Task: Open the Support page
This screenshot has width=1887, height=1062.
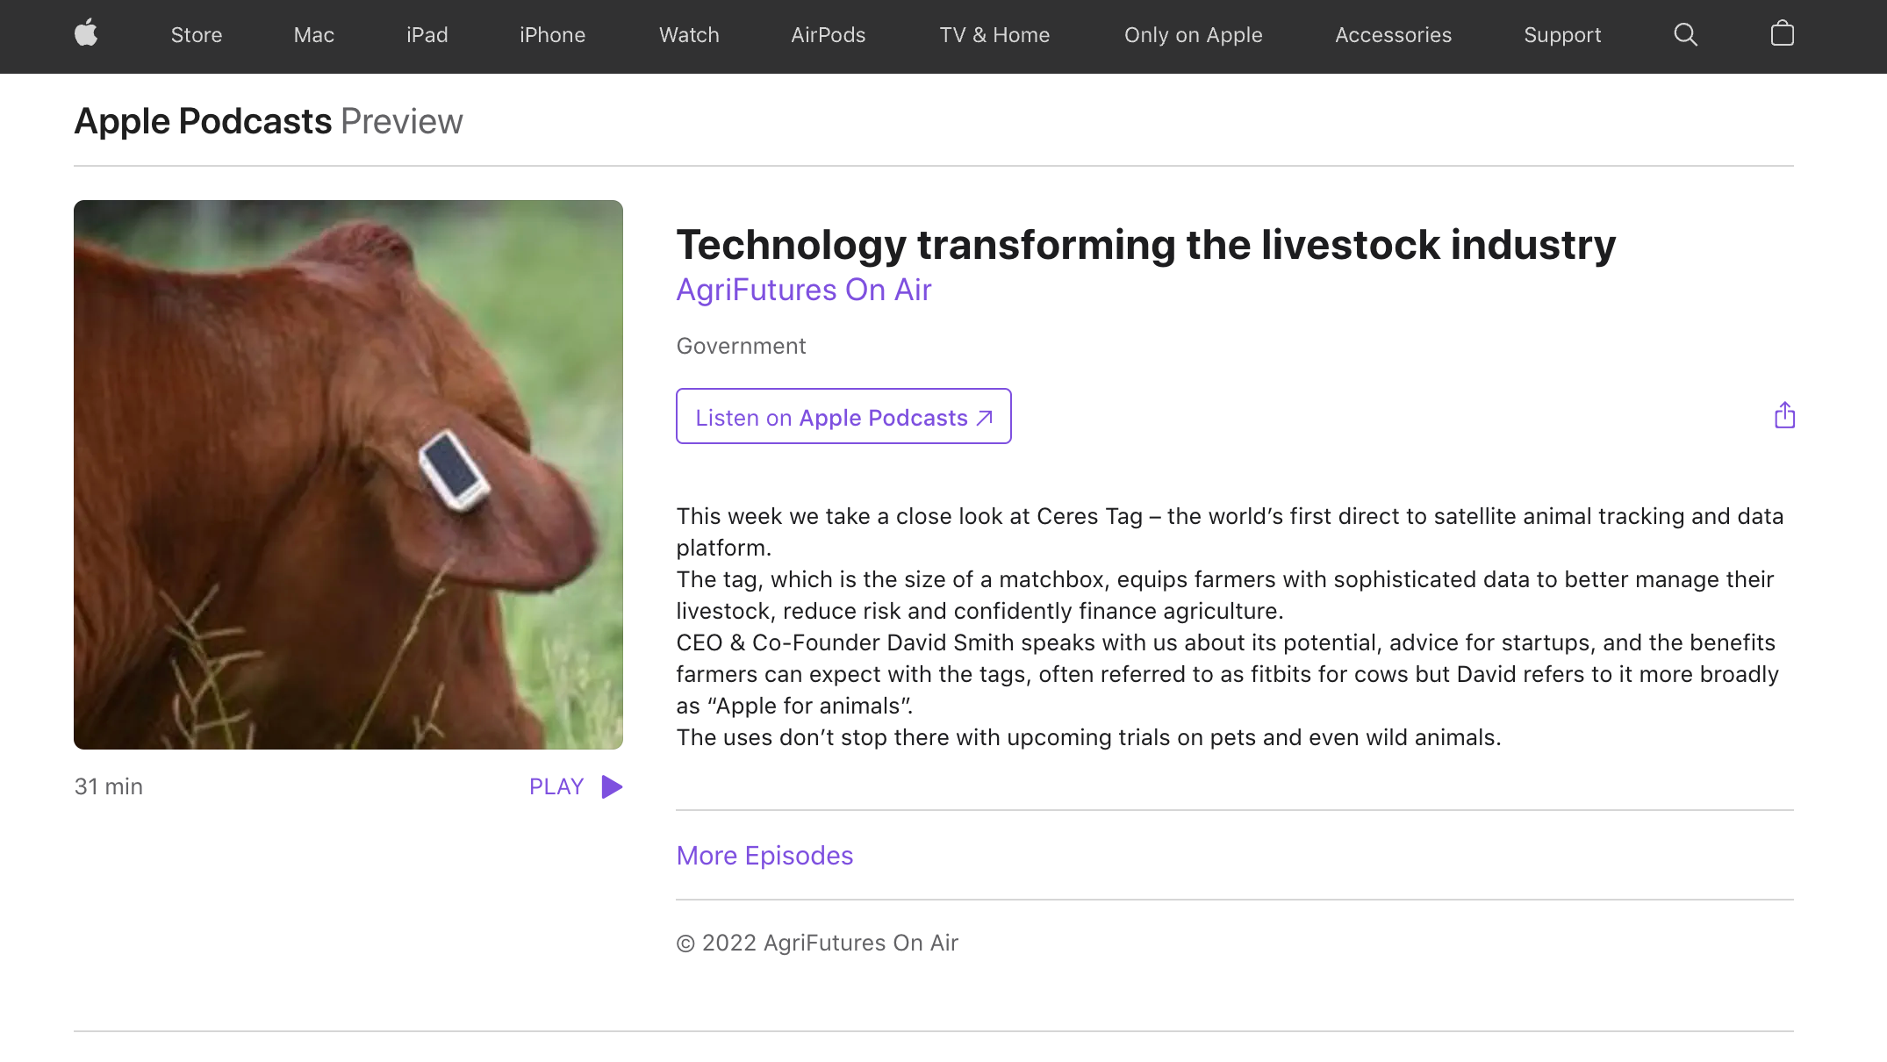Action: coord(1562,35)
